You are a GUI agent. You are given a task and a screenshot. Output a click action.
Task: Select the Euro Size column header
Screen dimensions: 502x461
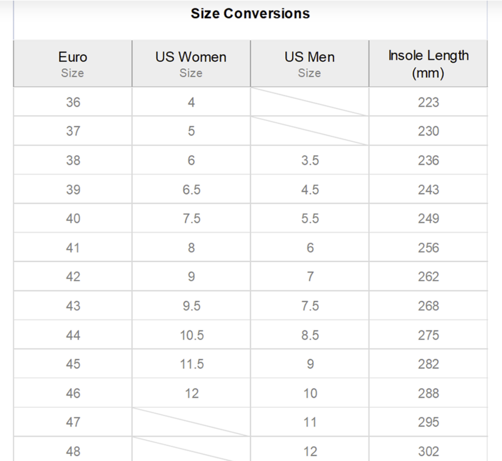point(73,64)
